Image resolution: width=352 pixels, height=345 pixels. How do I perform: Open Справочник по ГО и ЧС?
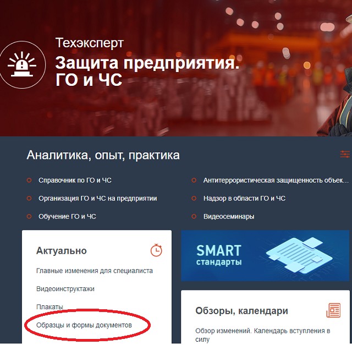pos(75,180)
